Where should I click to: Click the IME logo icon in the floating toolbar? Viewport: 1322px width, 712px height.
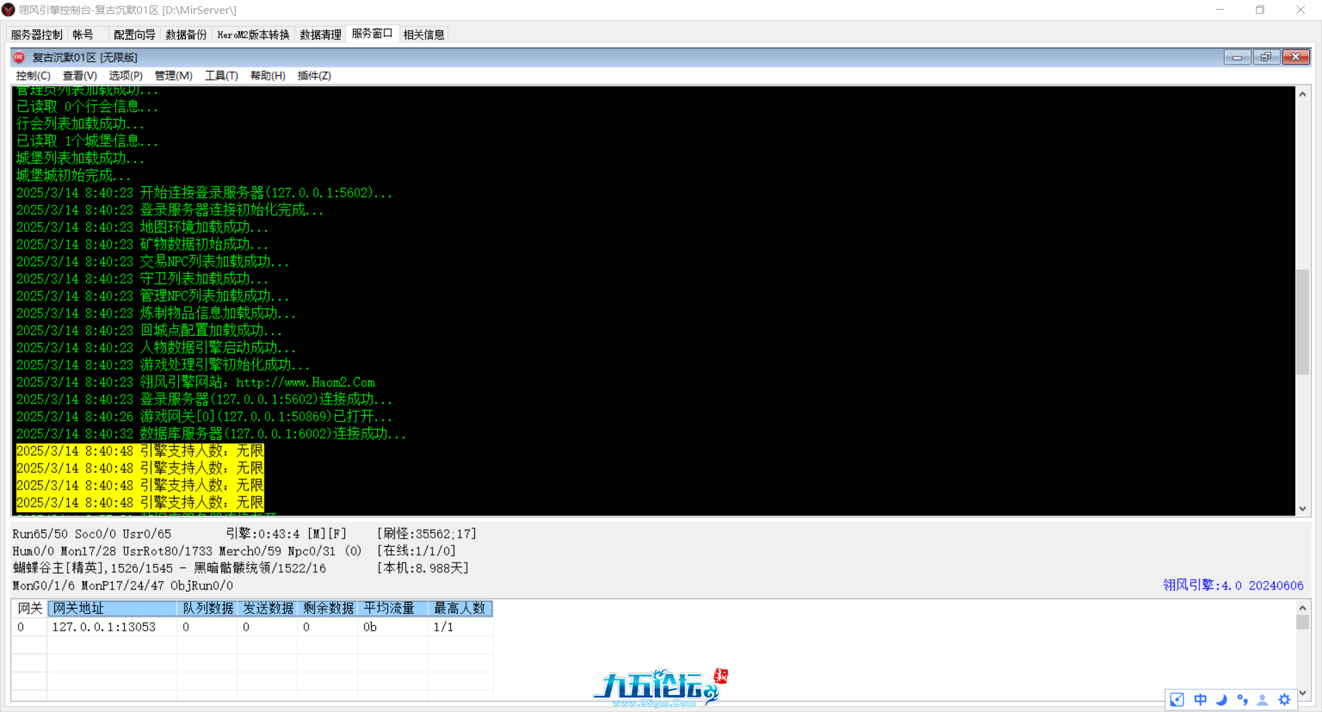point(1177,700)
